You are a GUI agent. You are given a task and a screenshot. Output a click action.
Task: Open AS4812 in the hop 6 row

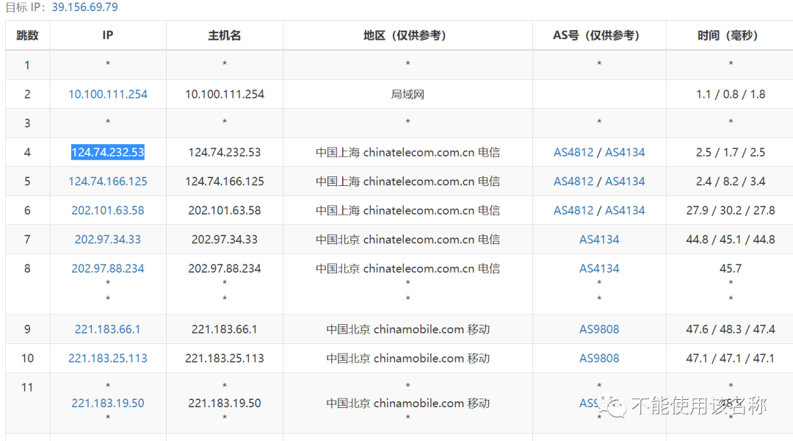click(573, 210)
